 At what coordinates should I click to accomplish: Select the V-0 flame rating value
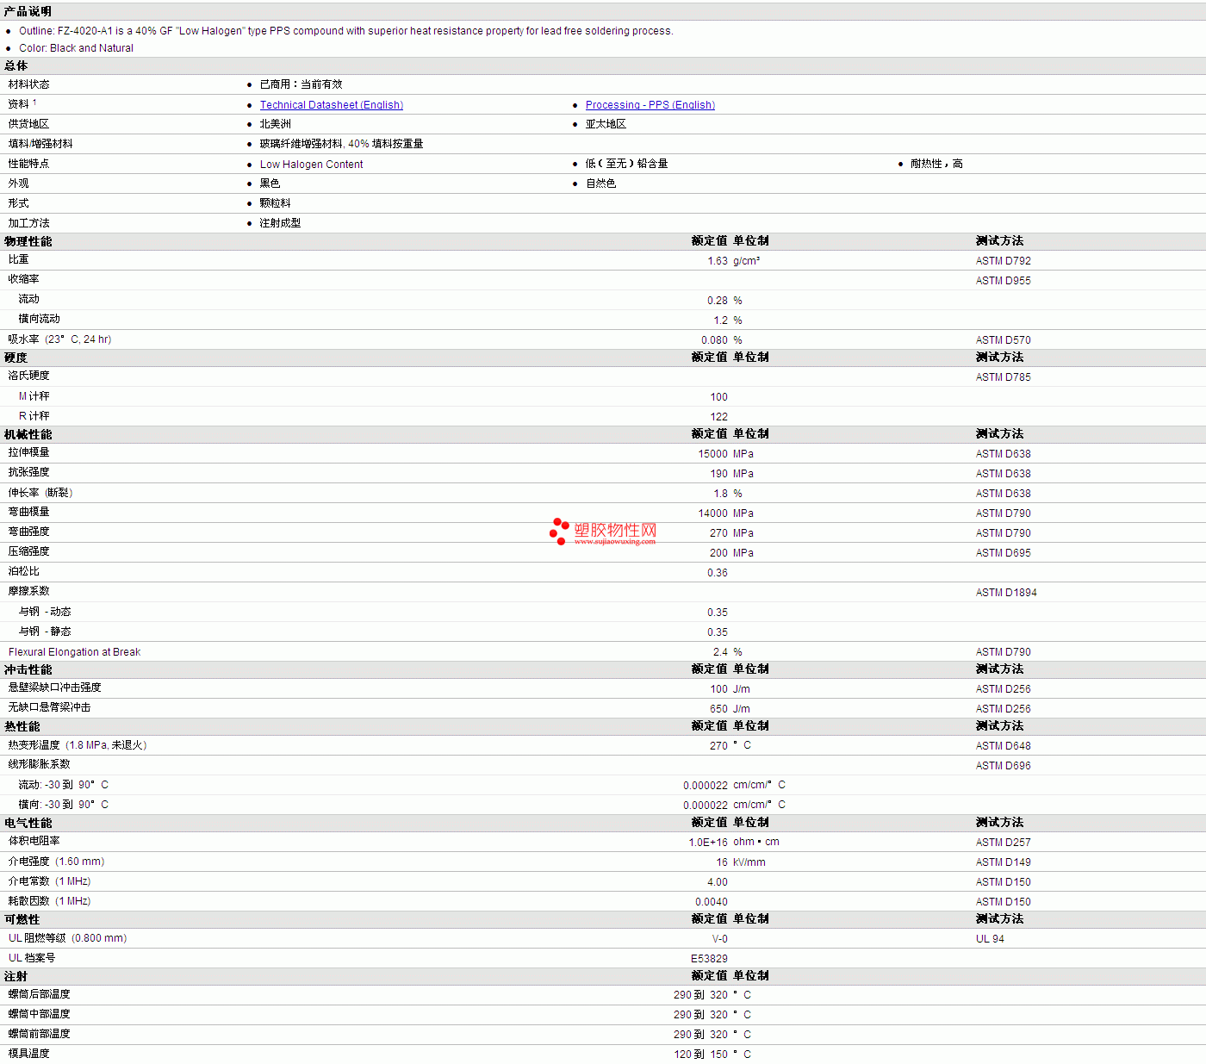point(719,939)
